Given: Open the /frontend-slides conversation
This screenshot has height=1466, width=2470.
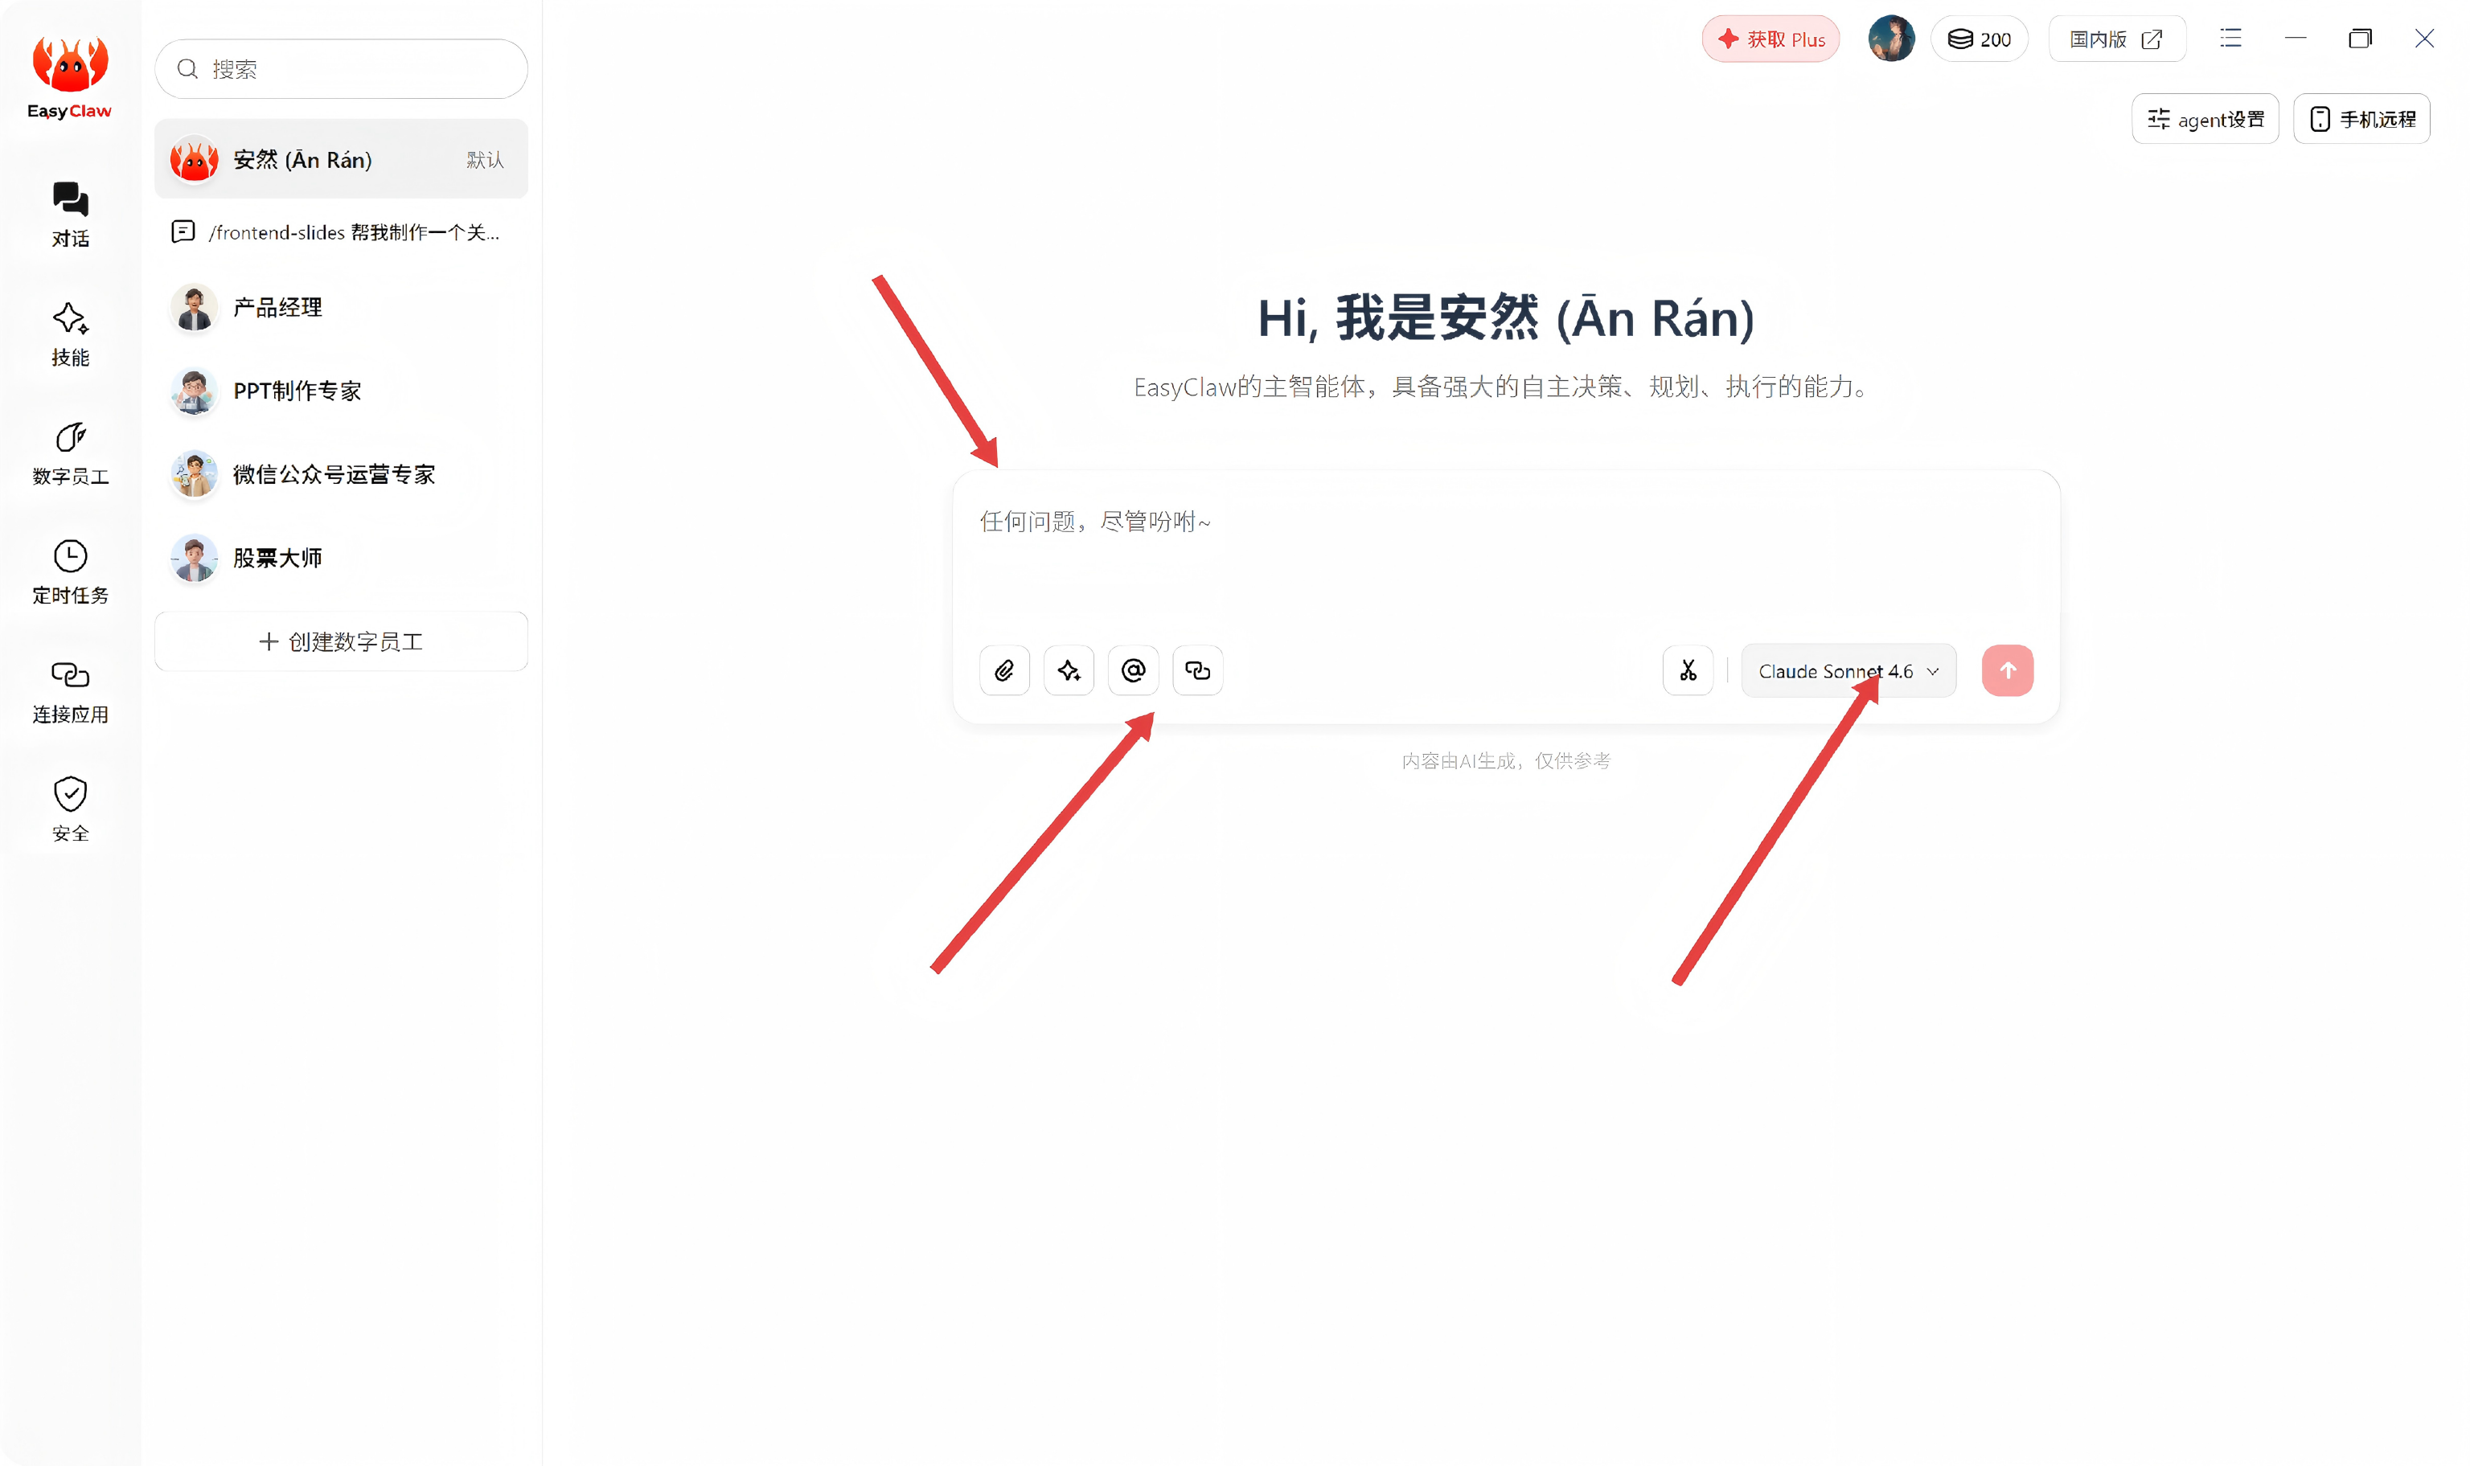Looking at the screenshot, I should [341, 232].
